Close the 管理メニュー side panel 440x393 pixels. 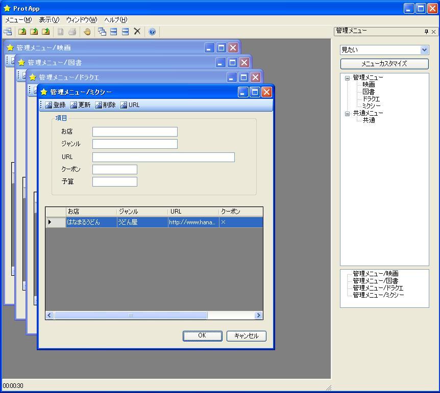tap(433, 32)
